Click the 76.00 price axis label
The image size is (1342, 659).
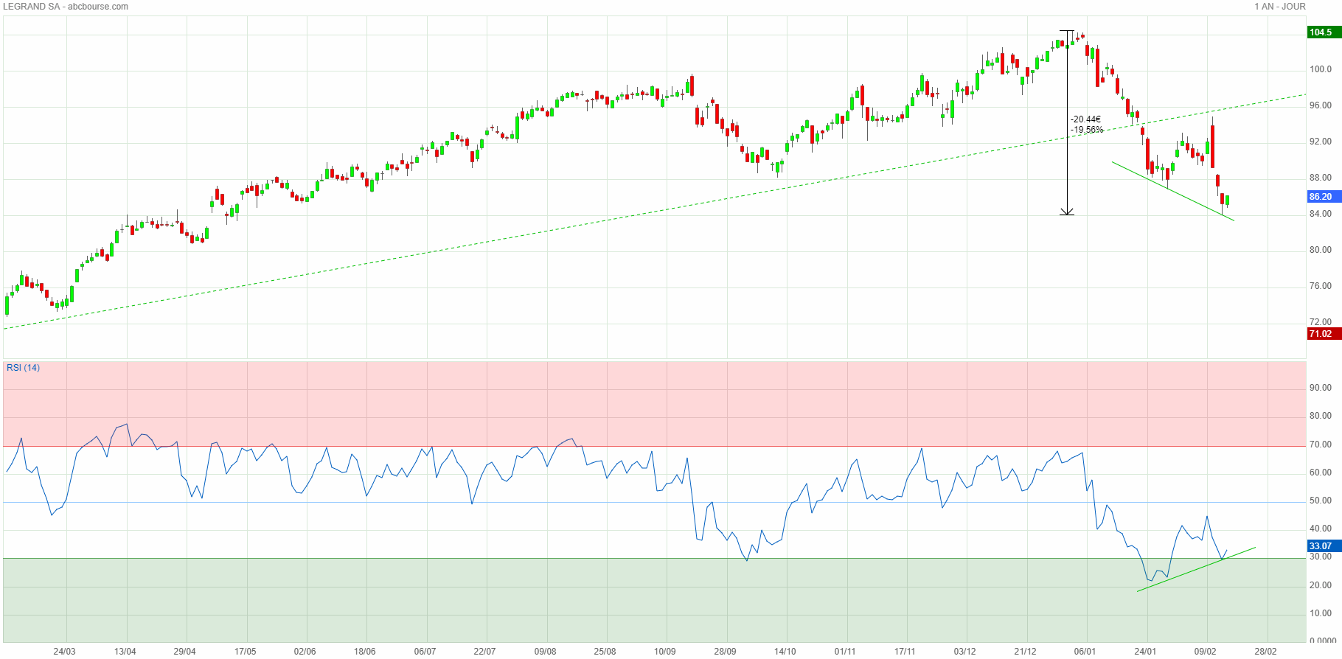[x=1321, y=286]
